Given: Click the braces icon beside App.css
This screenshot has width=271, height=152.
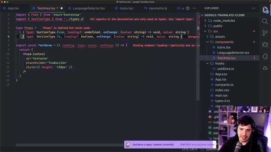Looking at the screenshot, I should point(212,74).
